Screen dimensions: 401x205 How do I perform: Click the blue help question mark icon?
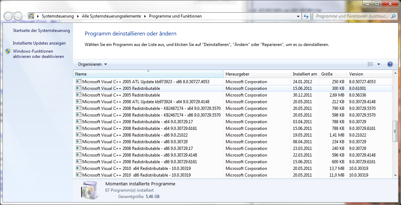390,64
